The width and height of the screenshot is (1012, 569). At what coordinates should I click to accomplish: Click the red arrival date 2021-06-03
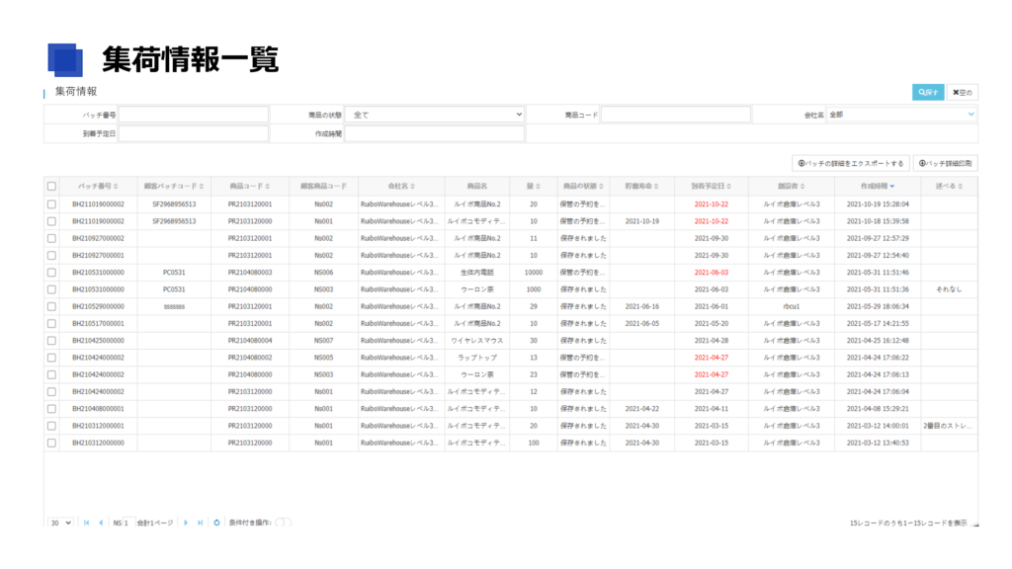(712, 273)
